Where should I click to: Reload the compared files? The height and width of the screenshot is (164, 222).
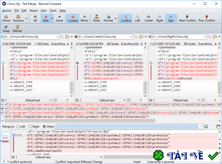click(x=17, y=29)
